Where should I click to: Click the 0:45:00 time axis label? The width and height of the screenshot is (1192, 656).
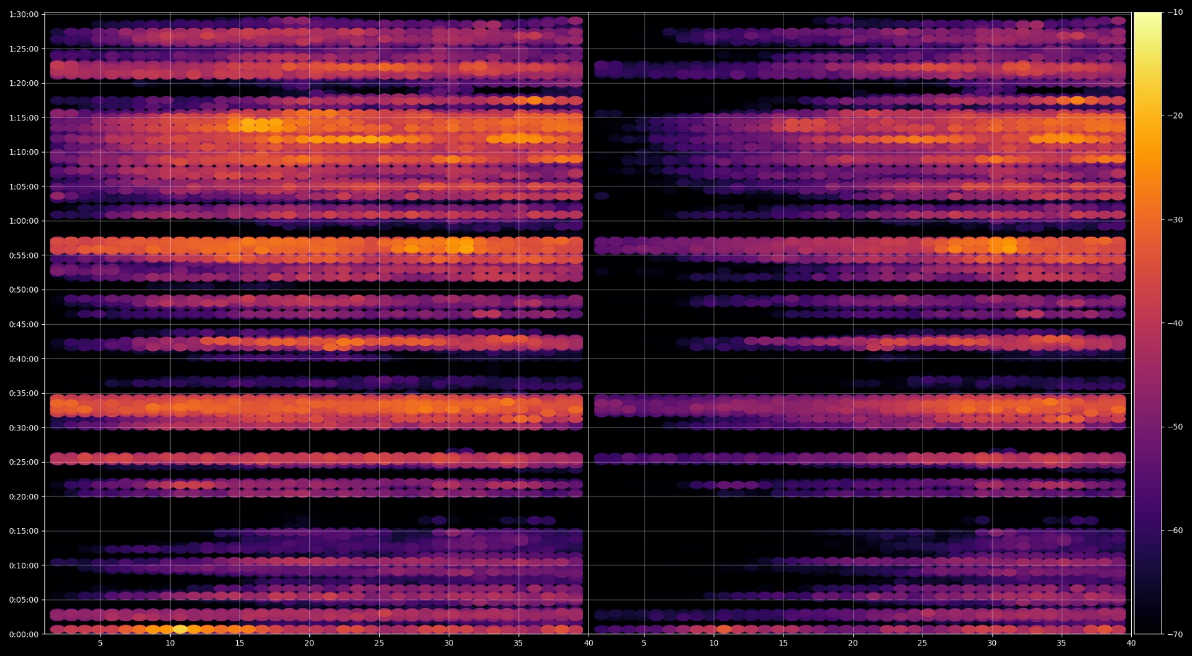(x=24, y=324)
